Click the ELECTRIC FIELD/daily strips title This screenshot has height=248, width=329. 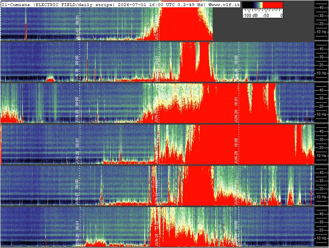tap(74, 4)
